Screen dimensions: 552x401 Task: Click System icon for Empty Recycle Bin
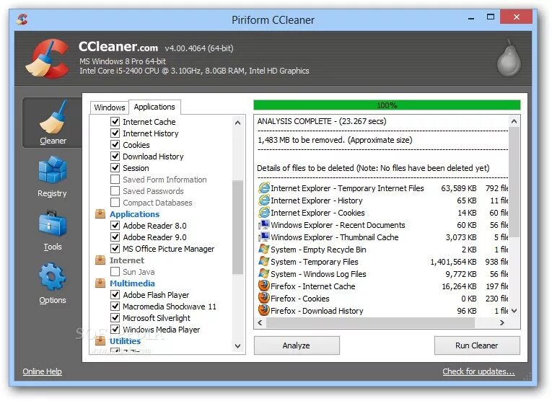264,249
